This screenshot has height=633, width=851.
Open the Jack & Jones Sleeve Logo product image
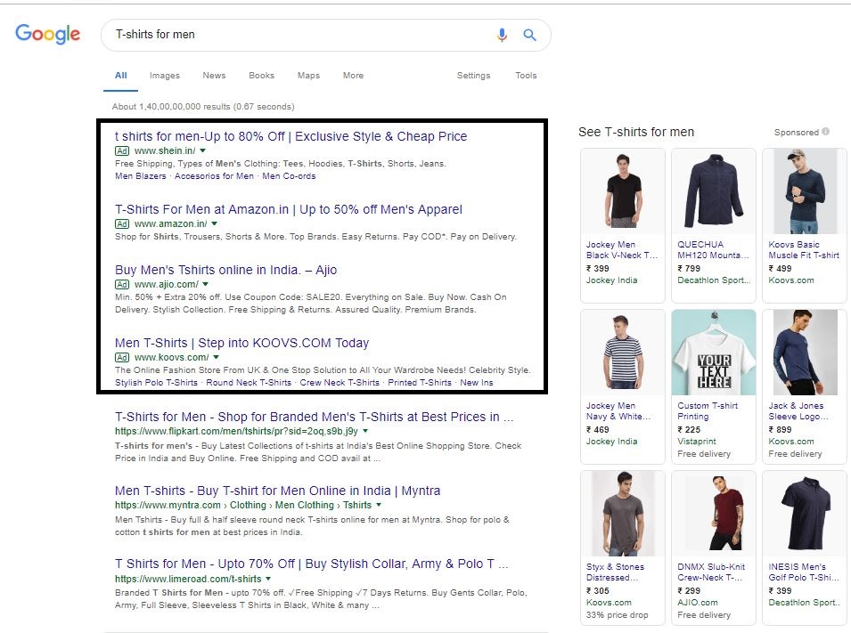805,353
